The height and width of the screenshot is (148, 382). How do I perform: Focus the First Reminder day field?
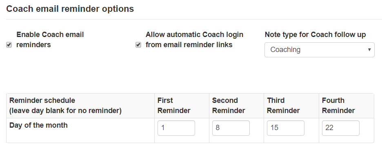point(176,128)
